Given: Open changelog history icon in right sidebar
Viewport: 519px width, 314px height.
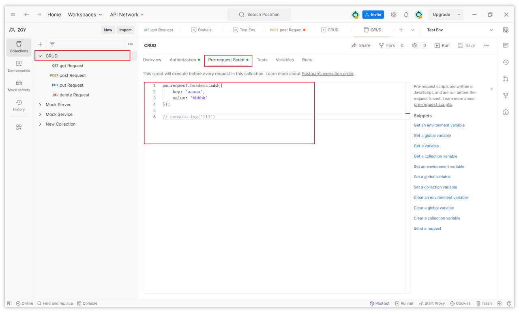Looking at the screenshot, I should pos(506,62).
